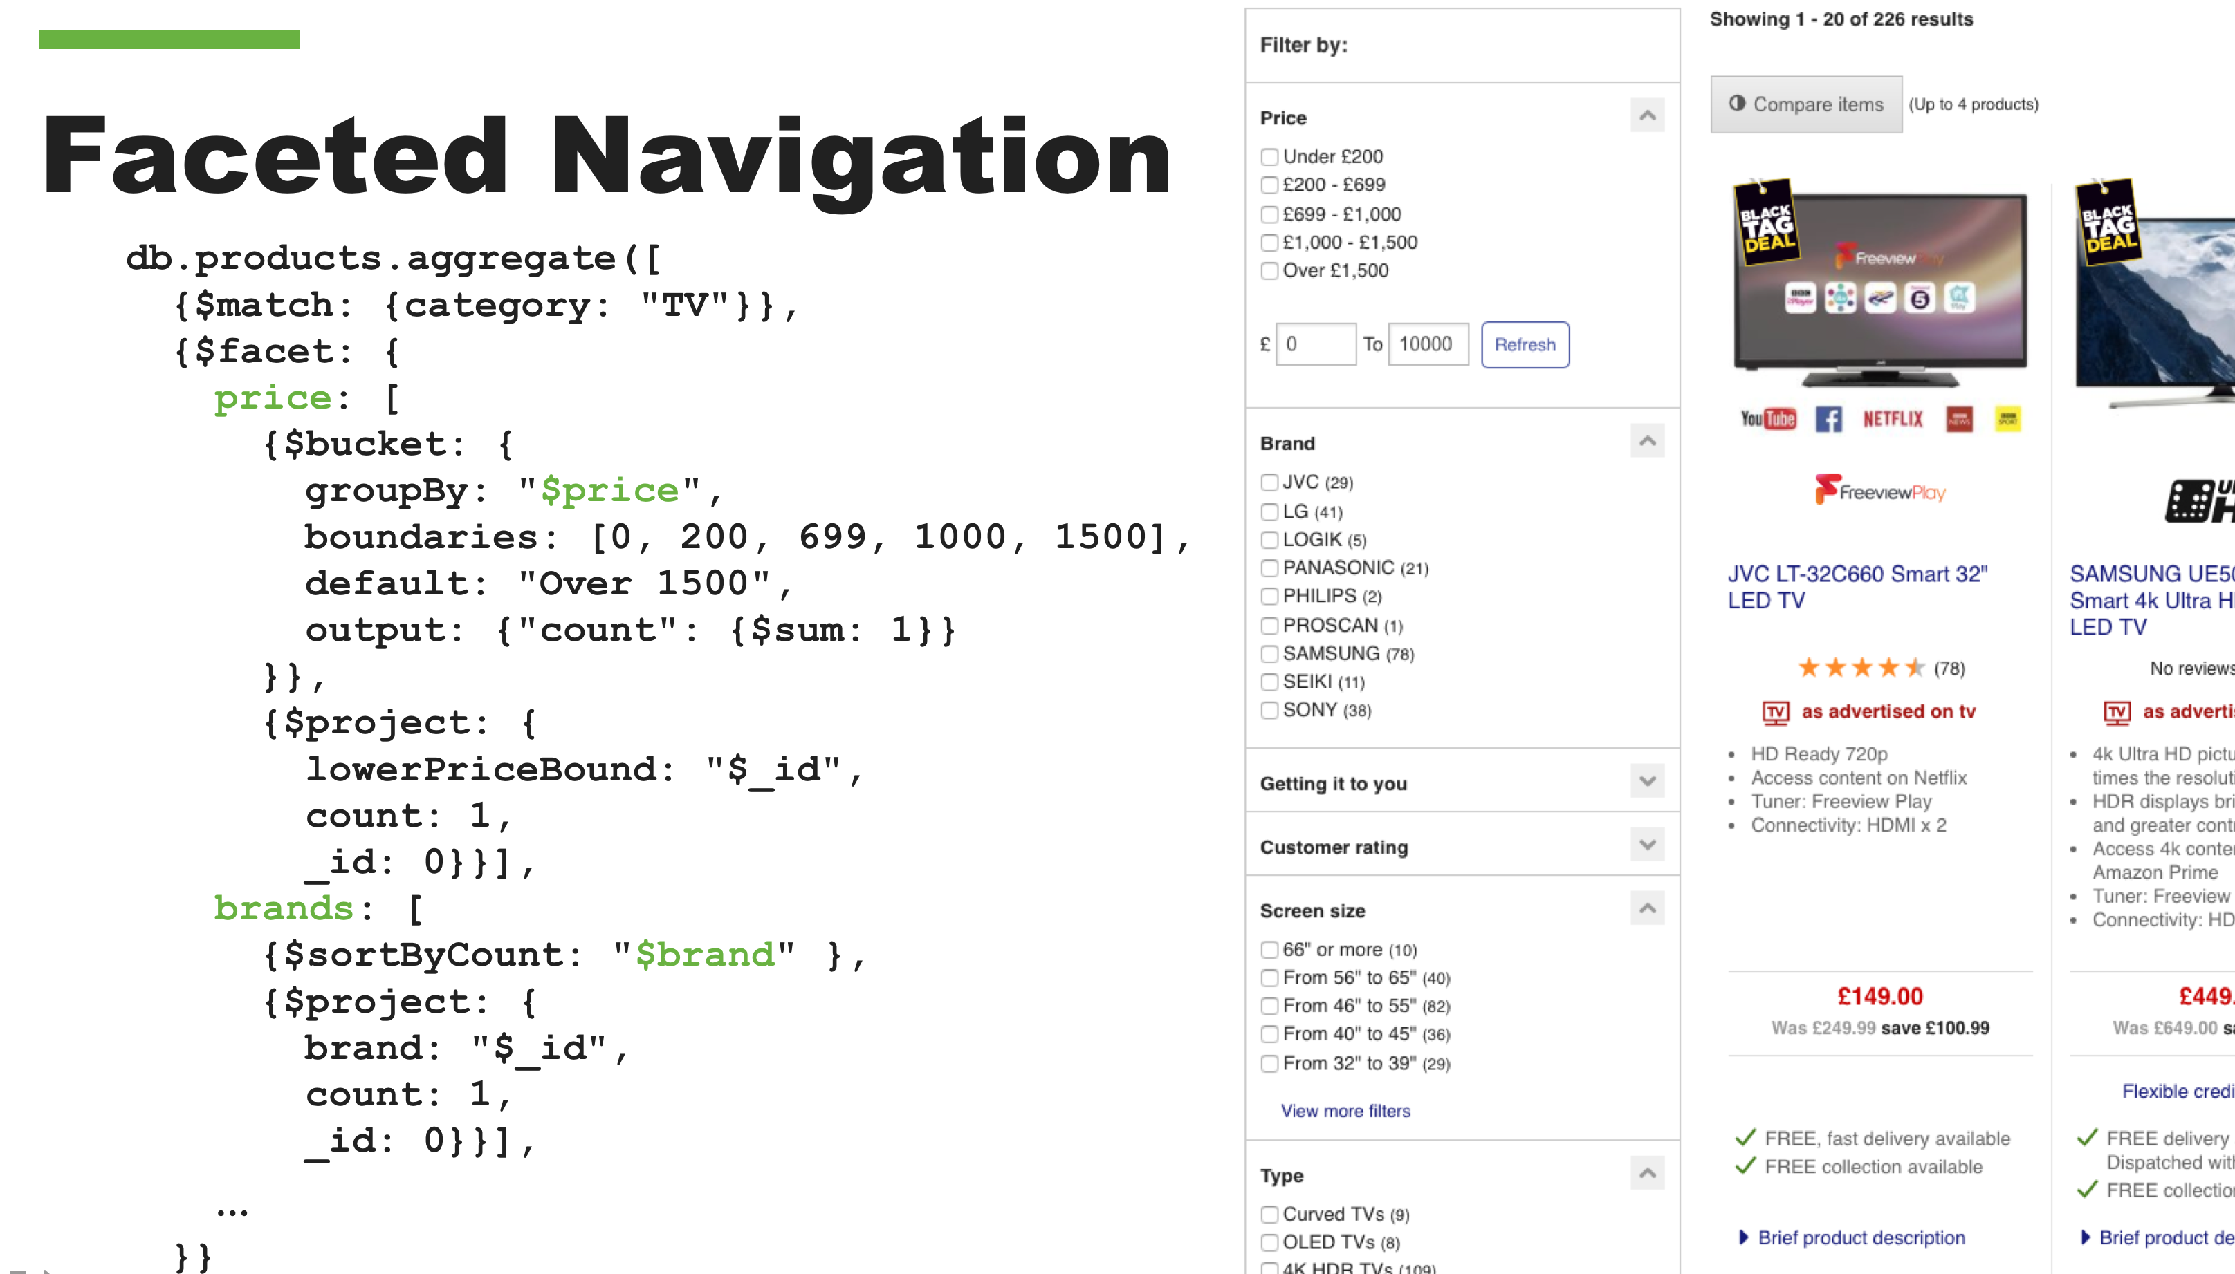
Task: Click the Refresh price button
Action: (1525, 345)
